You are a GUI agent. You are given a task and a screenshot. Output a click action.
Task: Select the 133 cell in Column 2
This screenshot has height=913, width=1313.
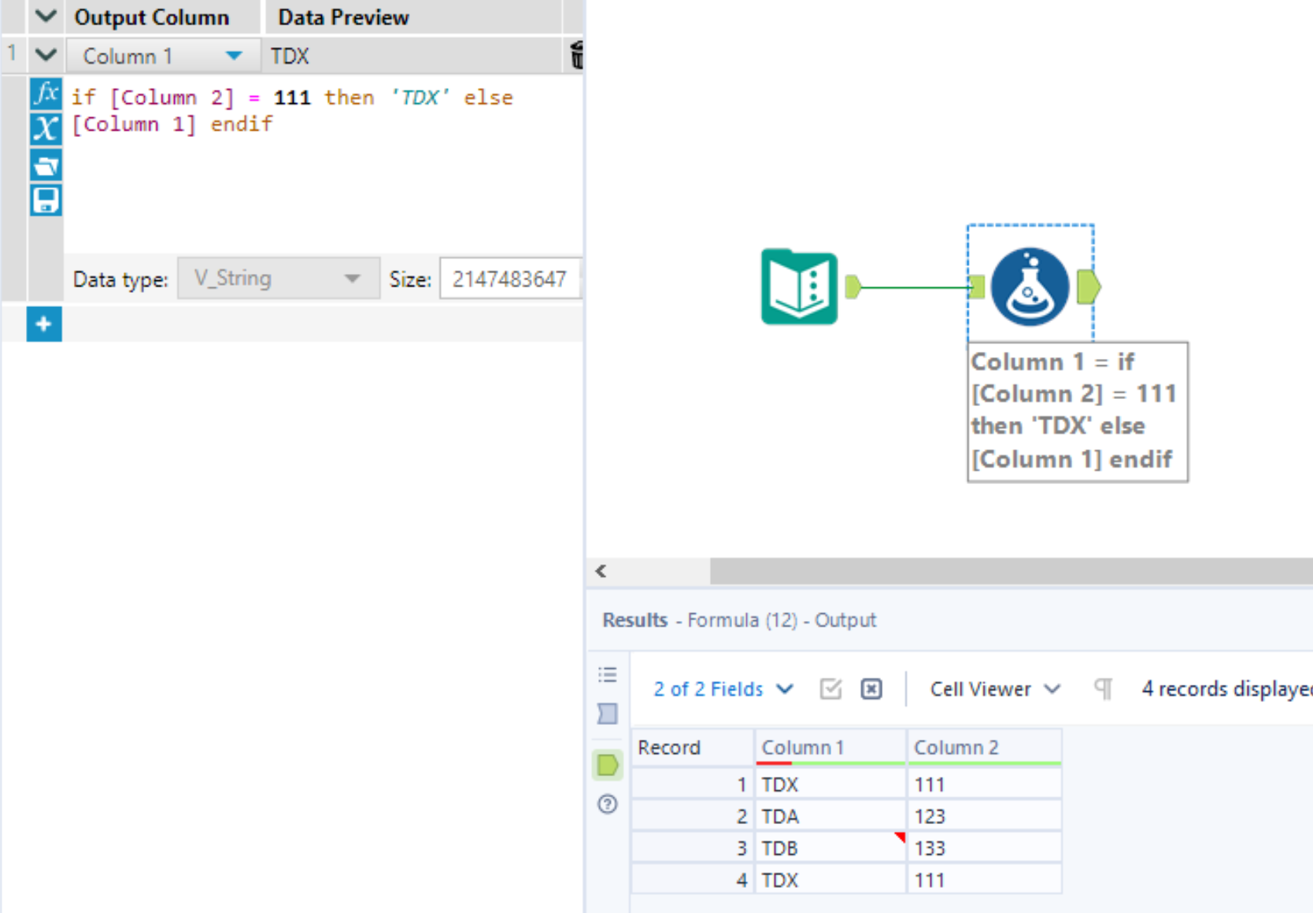[x=984, y=848]
